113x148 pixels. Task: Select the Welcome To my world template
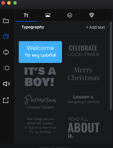(40, 52)
